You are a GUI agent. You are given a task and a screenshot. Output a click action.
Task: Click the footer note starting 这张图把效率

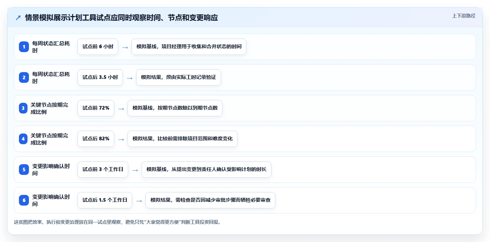click(x=117, y=222)
